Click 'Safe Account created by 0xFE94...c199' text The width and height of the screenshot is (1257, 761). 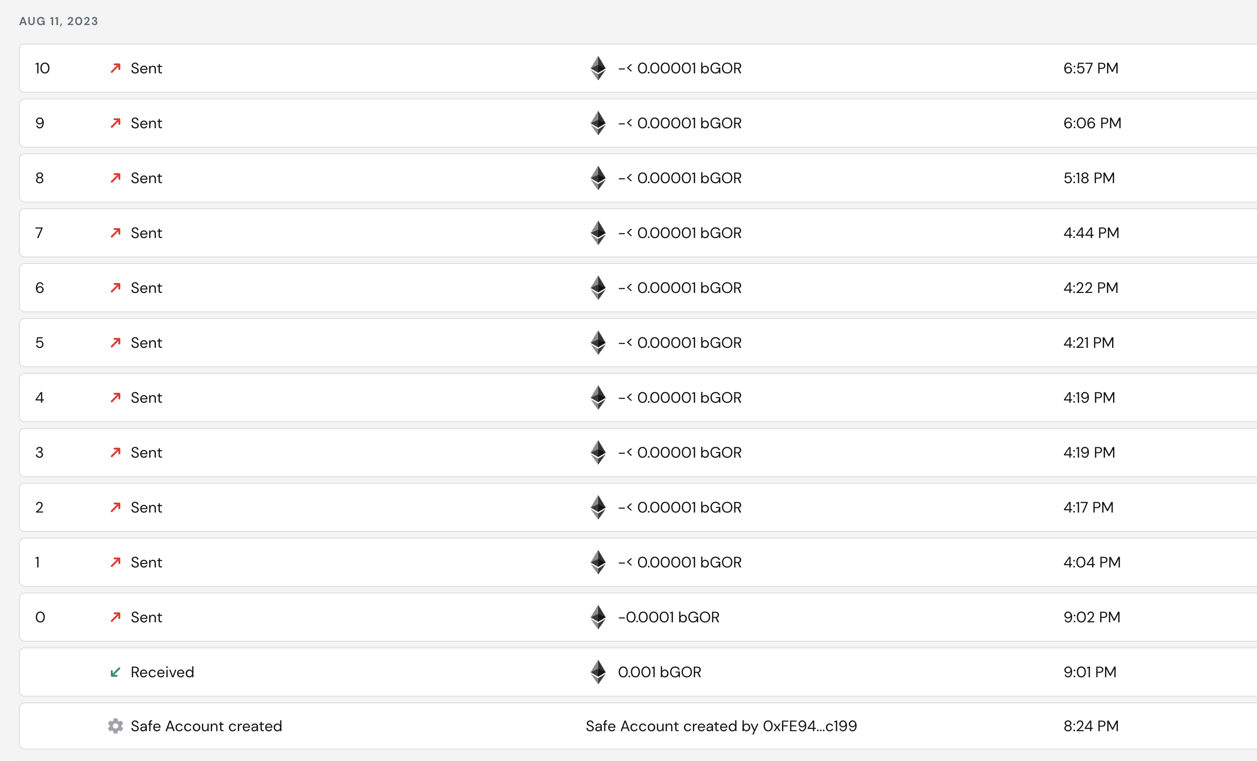[721, 726]
